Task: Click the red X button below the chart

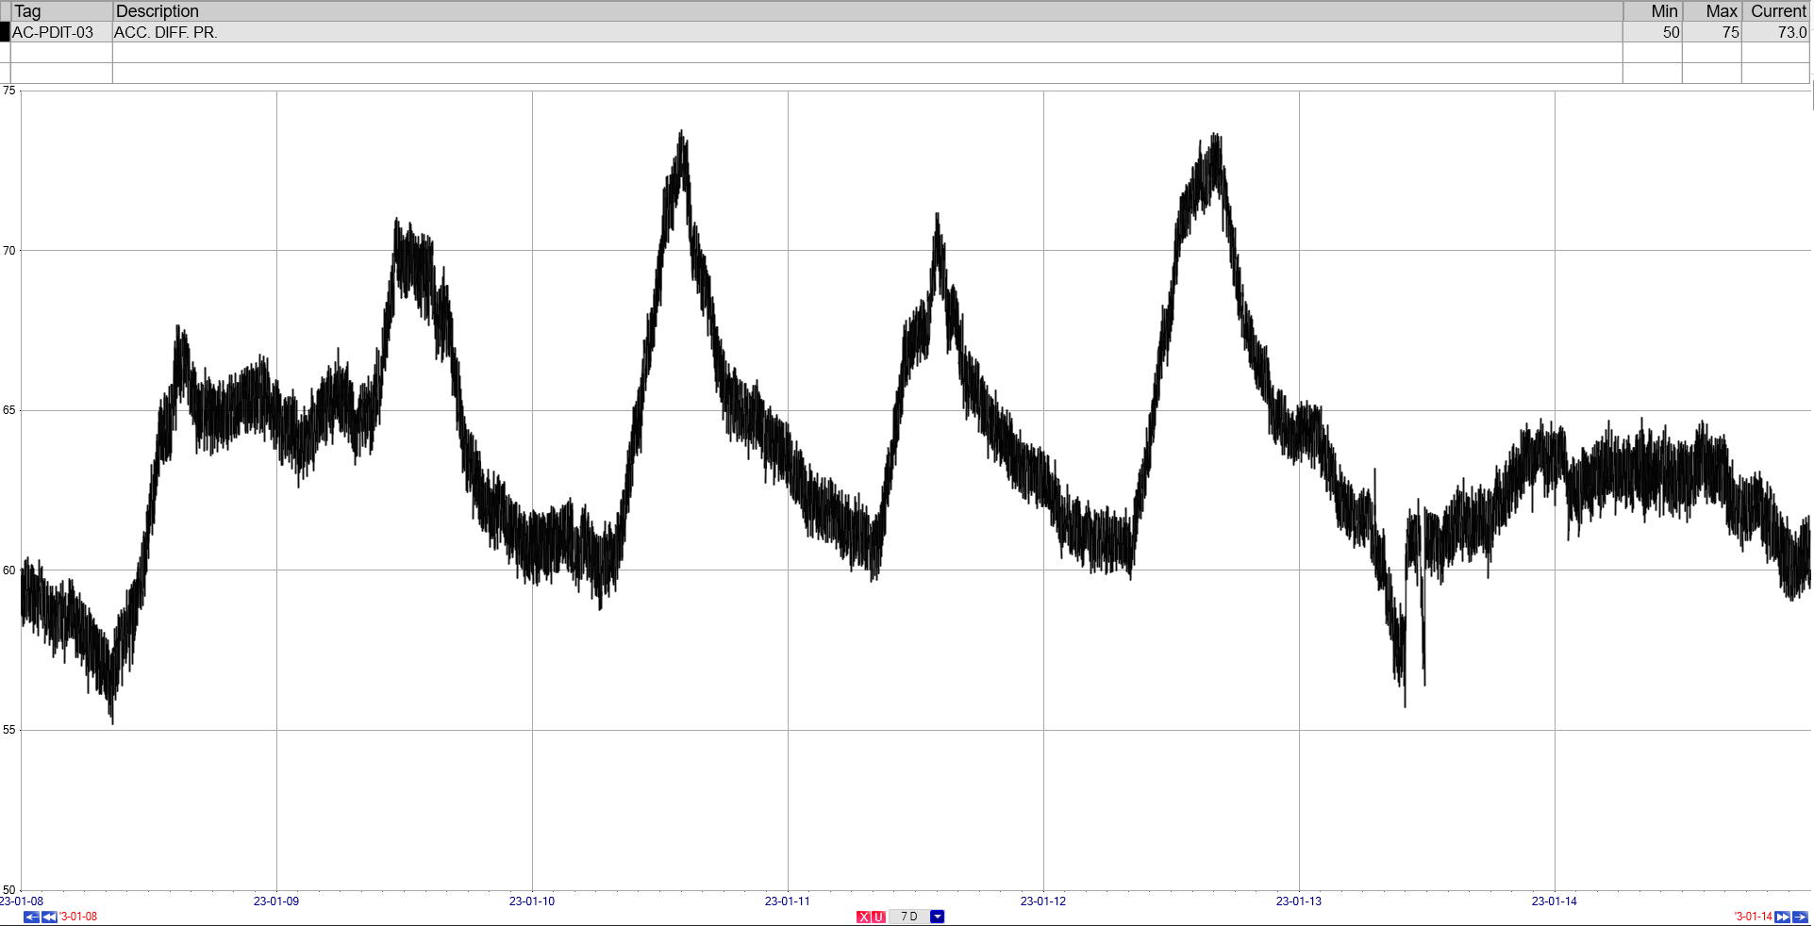Action: 863,917
